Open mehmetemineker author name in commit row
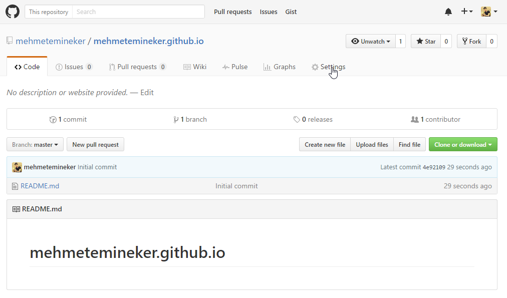 [x=50, y=167]
